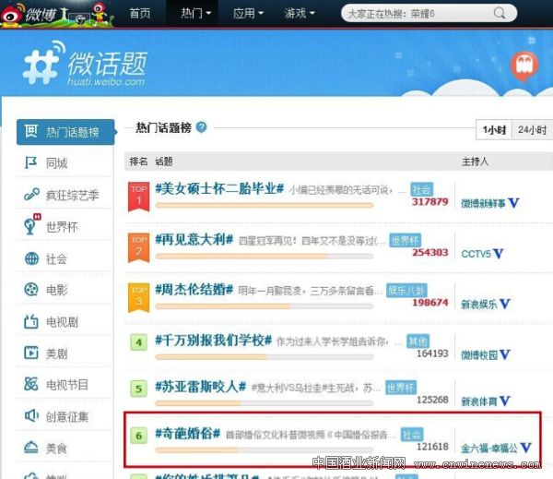Click the 同城 flag icon in the sidebar

pos(30,162)
